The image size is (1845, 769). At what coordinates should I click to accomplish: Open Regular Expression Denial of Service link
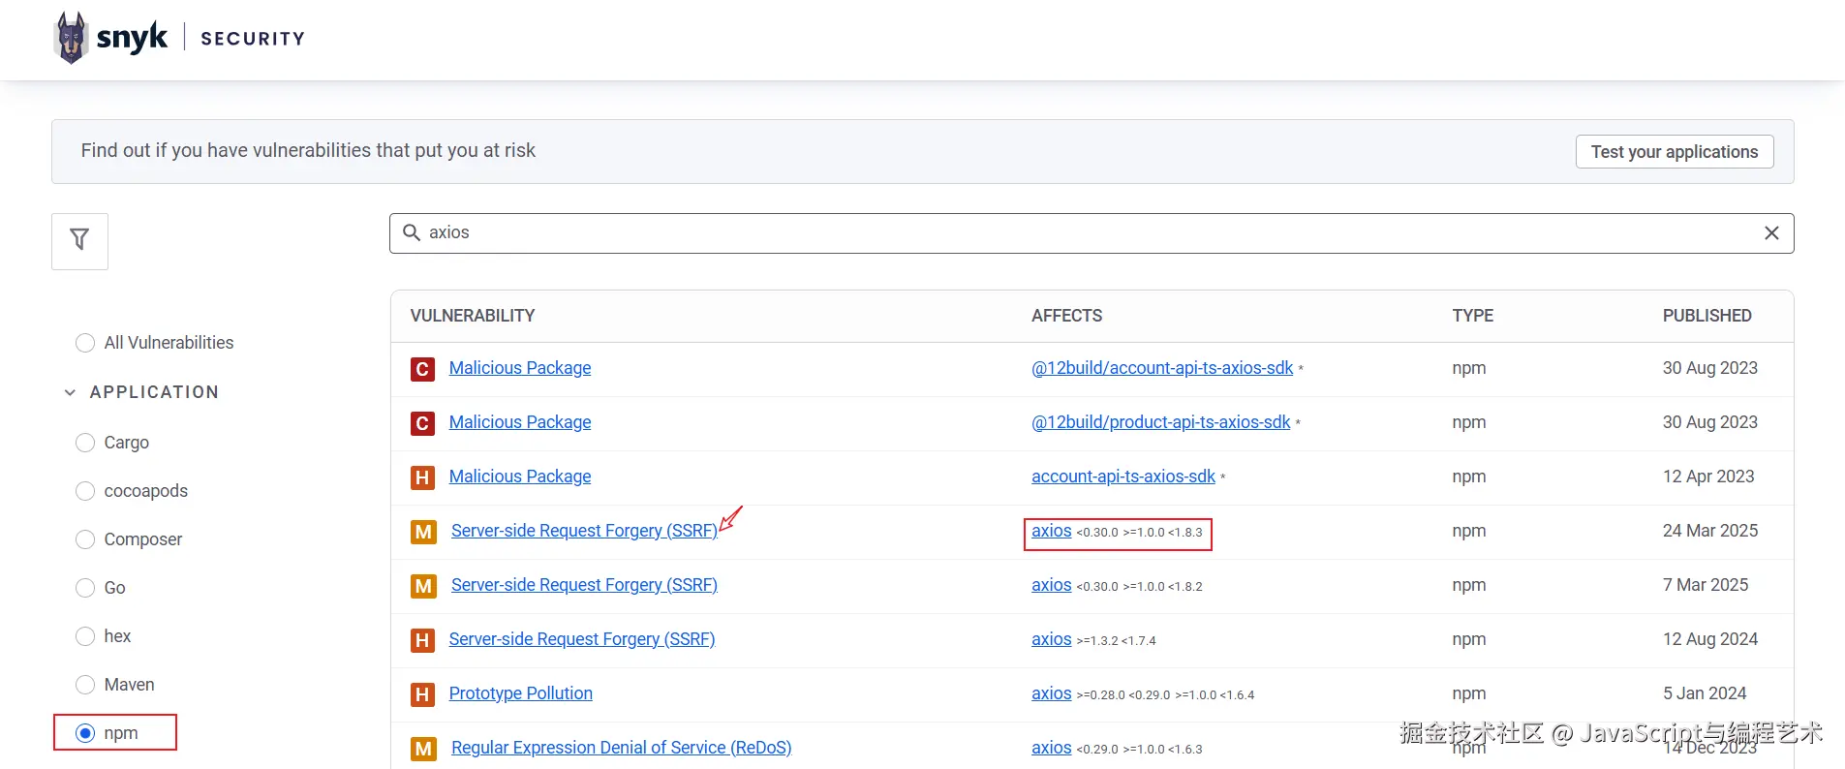click(621, 748)
